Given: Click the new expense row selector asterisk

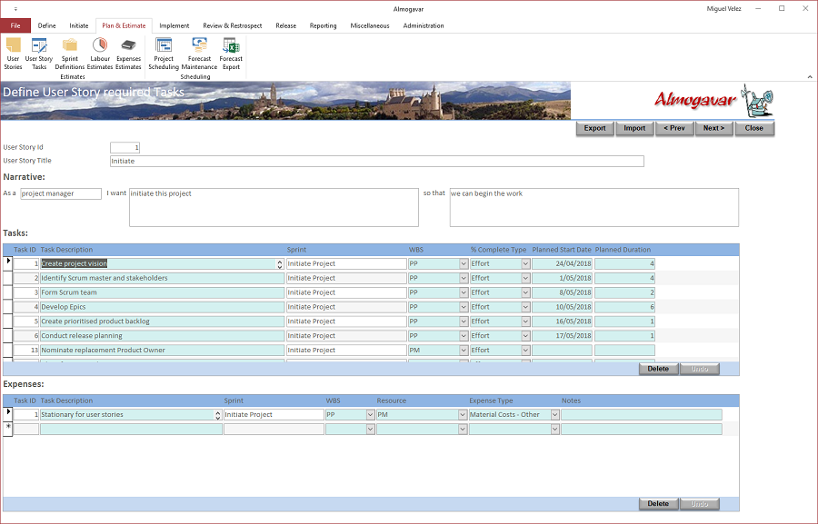Looking at the screenshot, I should pyautogui.click(x=8, y=430).
